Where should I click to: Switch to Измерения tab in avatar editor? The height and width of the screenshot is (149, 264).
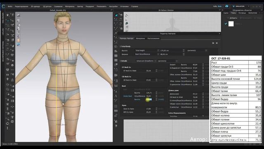[x=140, y=38]
